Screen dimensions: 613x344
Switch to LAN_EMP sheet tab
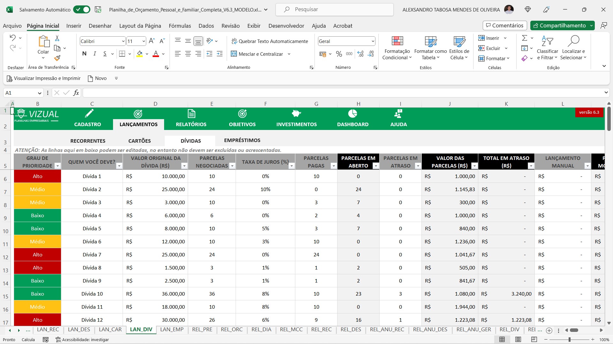(172, 330)
